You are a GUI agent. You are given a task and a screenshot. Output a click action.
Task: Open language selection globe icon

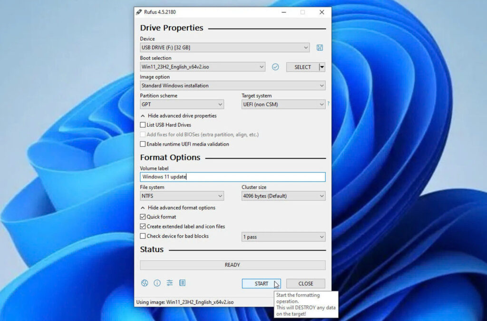point(145,283)
